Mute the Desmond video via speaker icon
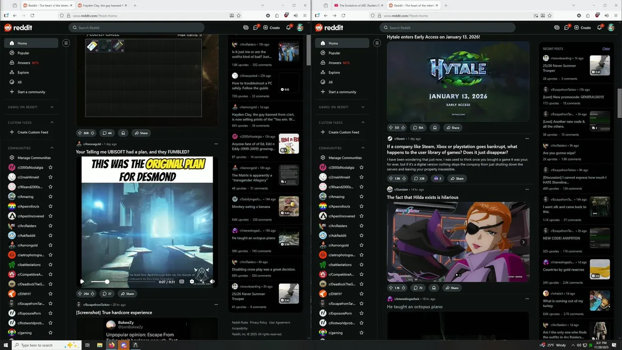This screenshot has width=622, height=350. [212, 281]
